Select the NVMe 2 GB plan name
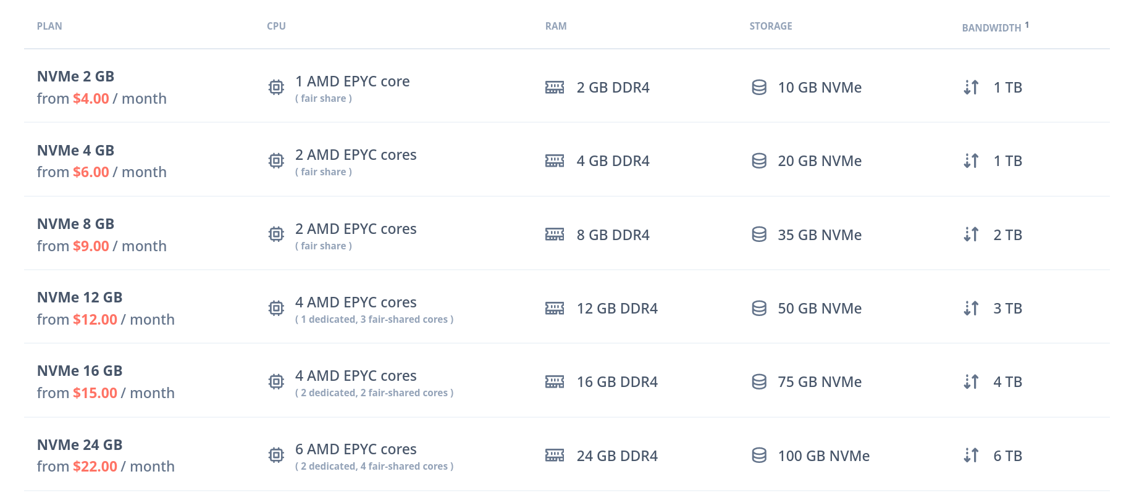 [75, 77]
